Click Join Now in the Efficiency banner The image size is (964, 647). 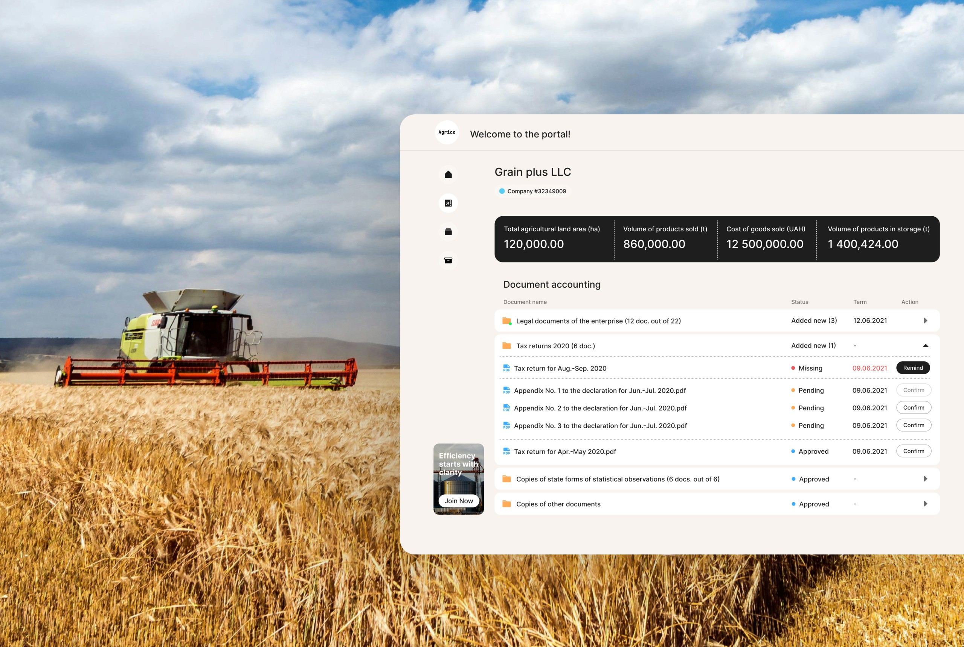458,501
